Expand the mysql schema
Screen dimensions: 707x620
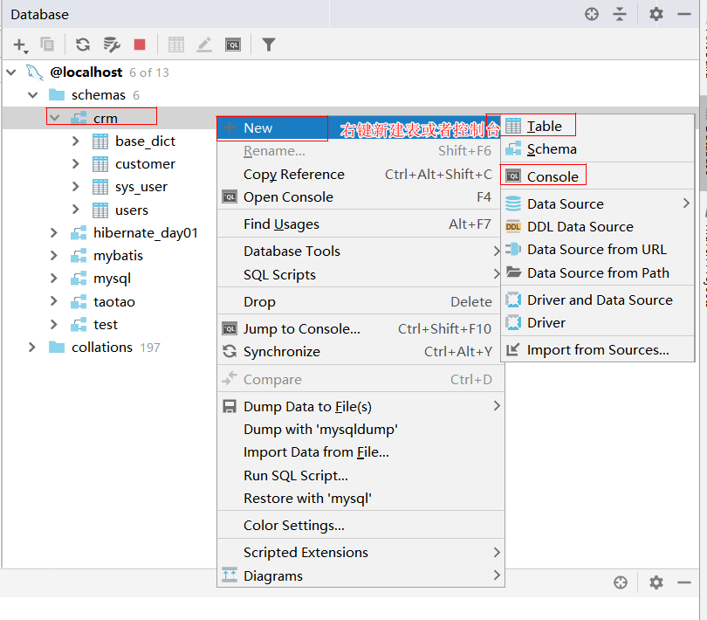pos(54,279)
